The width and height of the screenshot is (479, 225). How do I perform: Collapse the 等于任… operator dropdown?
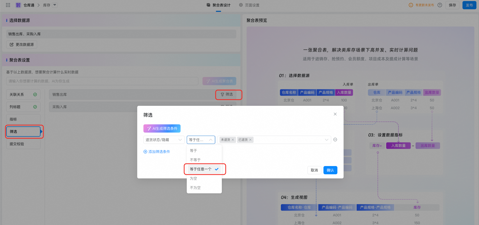coord(201,140)
